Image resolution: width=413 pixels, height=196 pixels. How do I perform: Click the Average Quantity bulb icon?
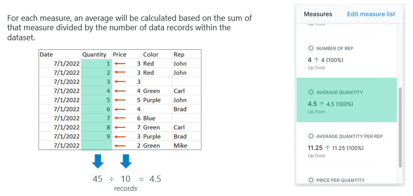311,92
